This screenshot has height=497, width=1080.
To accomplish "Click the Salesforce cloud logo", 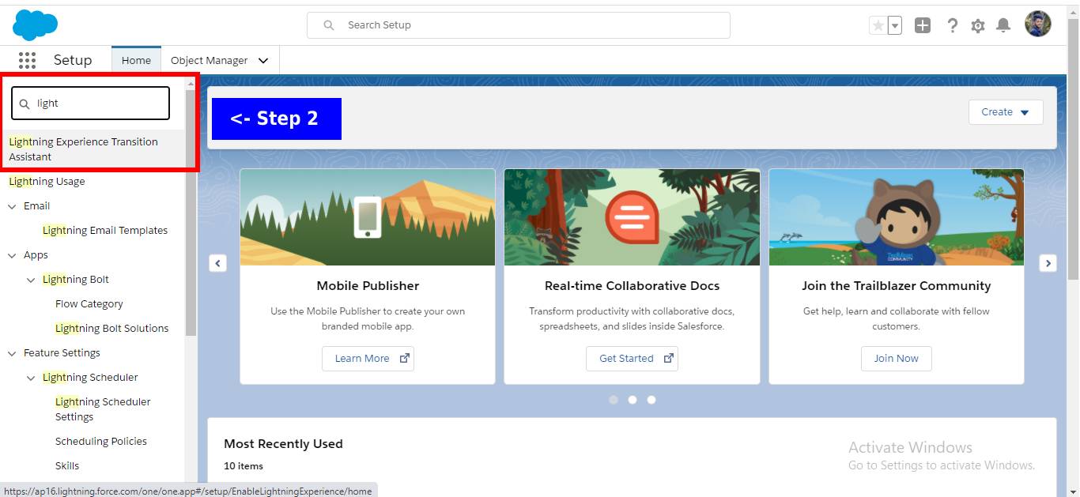I will pos(33,24).
